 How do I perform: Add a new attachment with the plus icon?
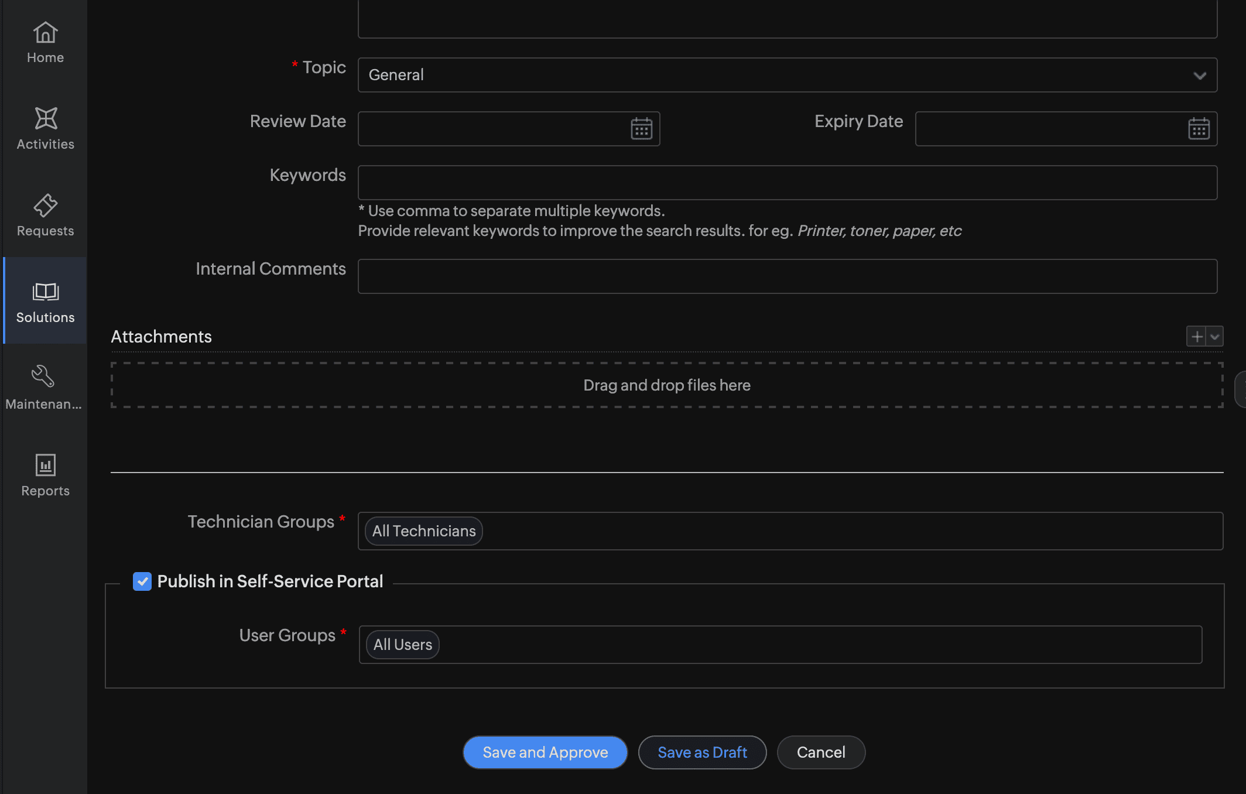[x=1196, y=336]
